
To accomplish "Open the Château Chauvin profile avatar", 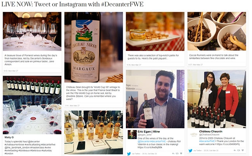I will [193, 134].
